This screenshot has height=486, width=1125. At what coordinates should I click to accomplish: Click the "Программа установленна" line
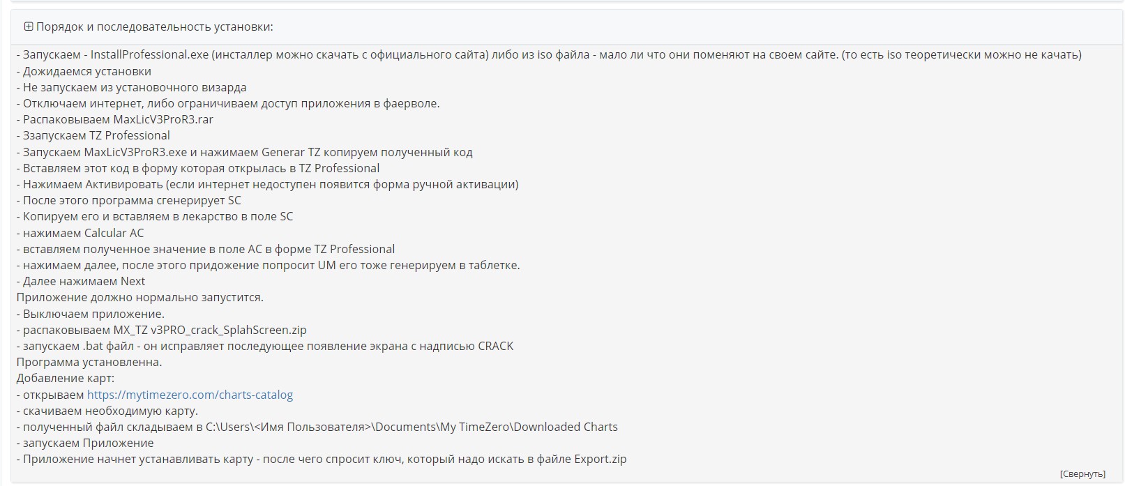[x=89, y=362]
